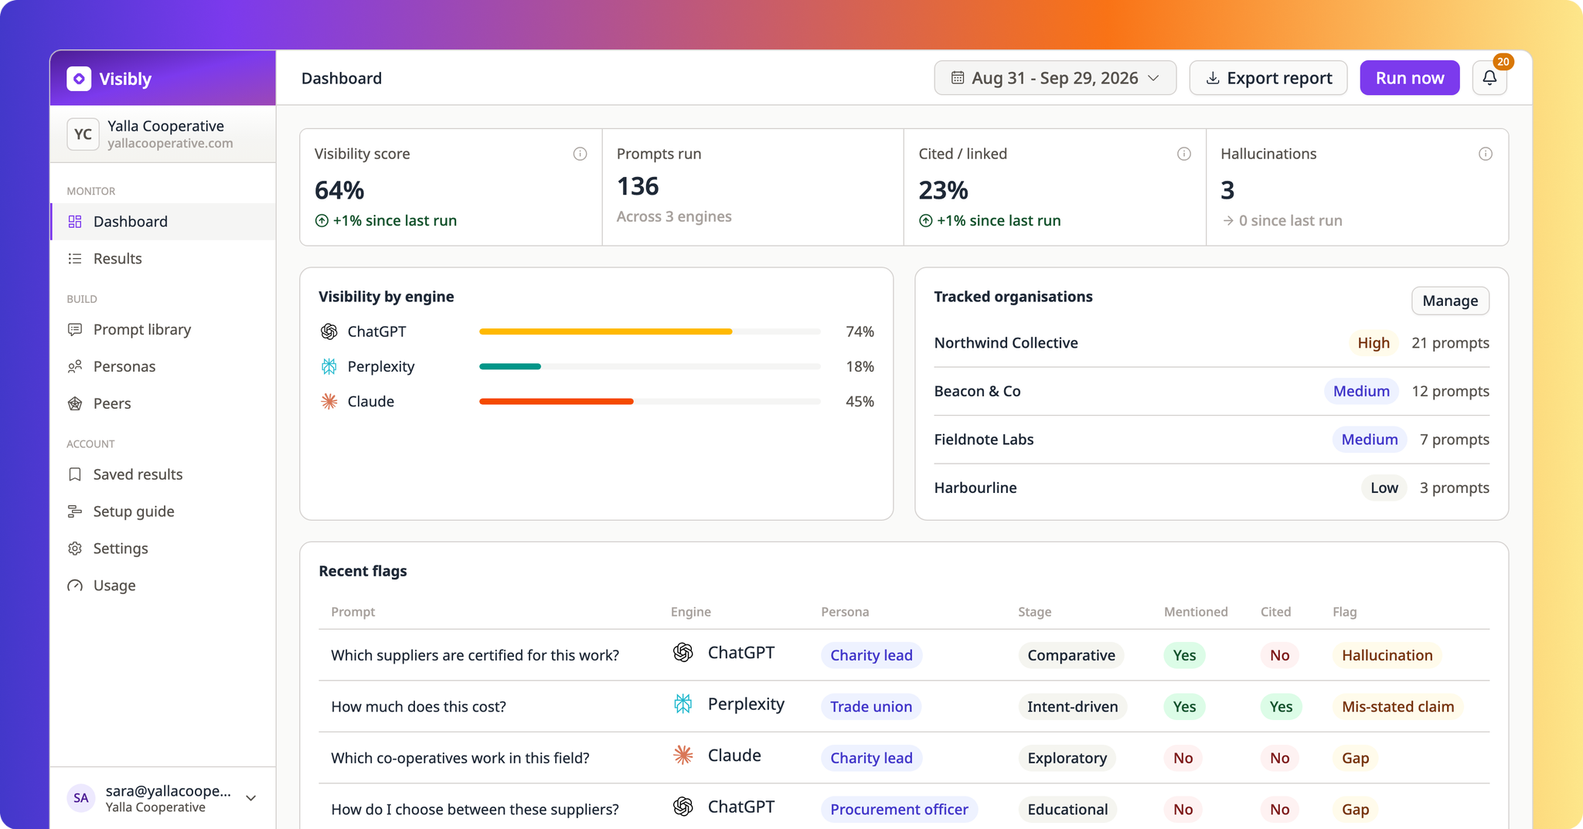The width and height of the screenshot is (1583, 829).
Task: Click the SA user avatar
Action: click(x=81, y=798)
